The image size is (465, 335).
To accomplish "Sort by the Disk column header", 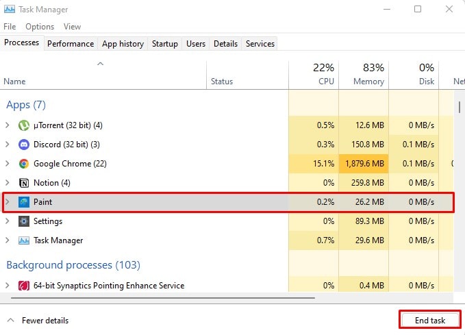I will click(414, 75).
